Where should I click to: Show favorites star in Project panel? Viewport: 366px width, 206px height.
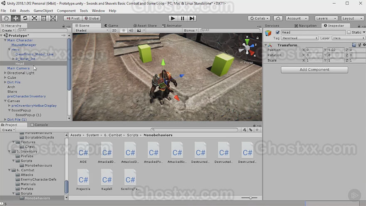pyautogui.click(x=257, y=129)
